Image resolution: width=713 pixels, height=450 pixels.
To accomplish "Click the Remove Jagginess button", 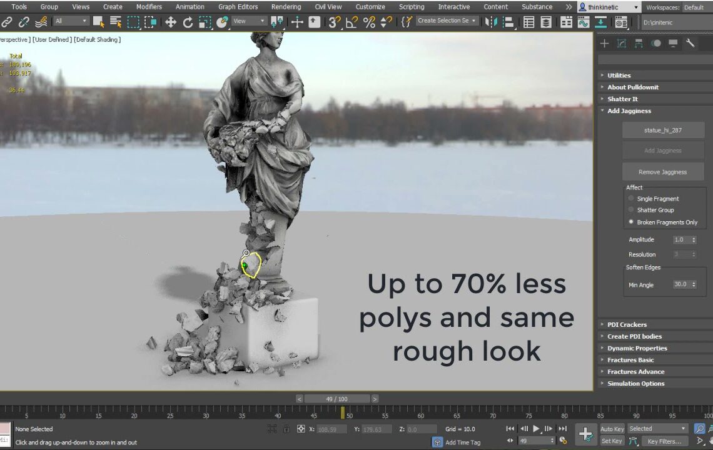I will [662, 172].
